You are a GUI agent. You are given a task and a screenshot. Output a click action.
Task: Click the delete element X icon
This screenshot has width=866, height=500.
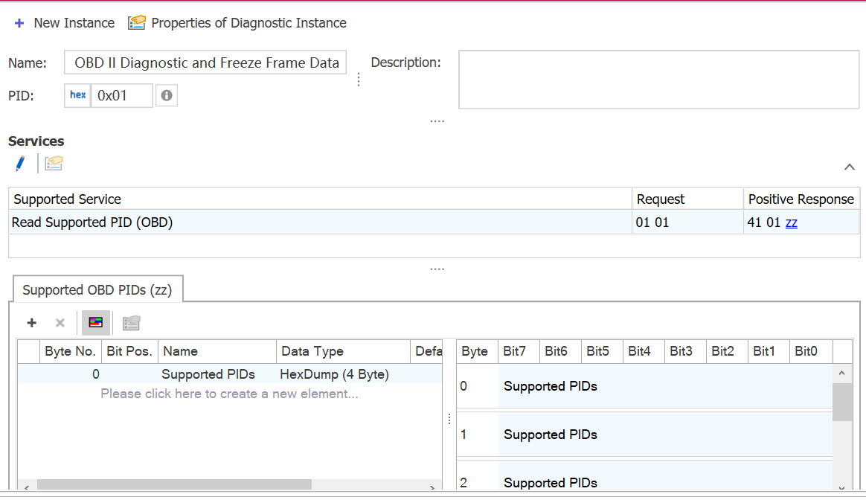[60, 323]
